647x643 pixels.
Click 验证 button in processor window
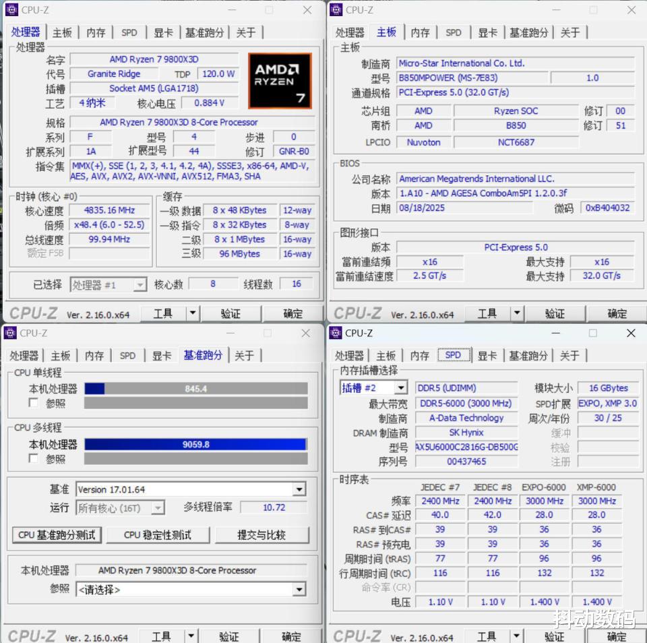click(x=230, y=313)
